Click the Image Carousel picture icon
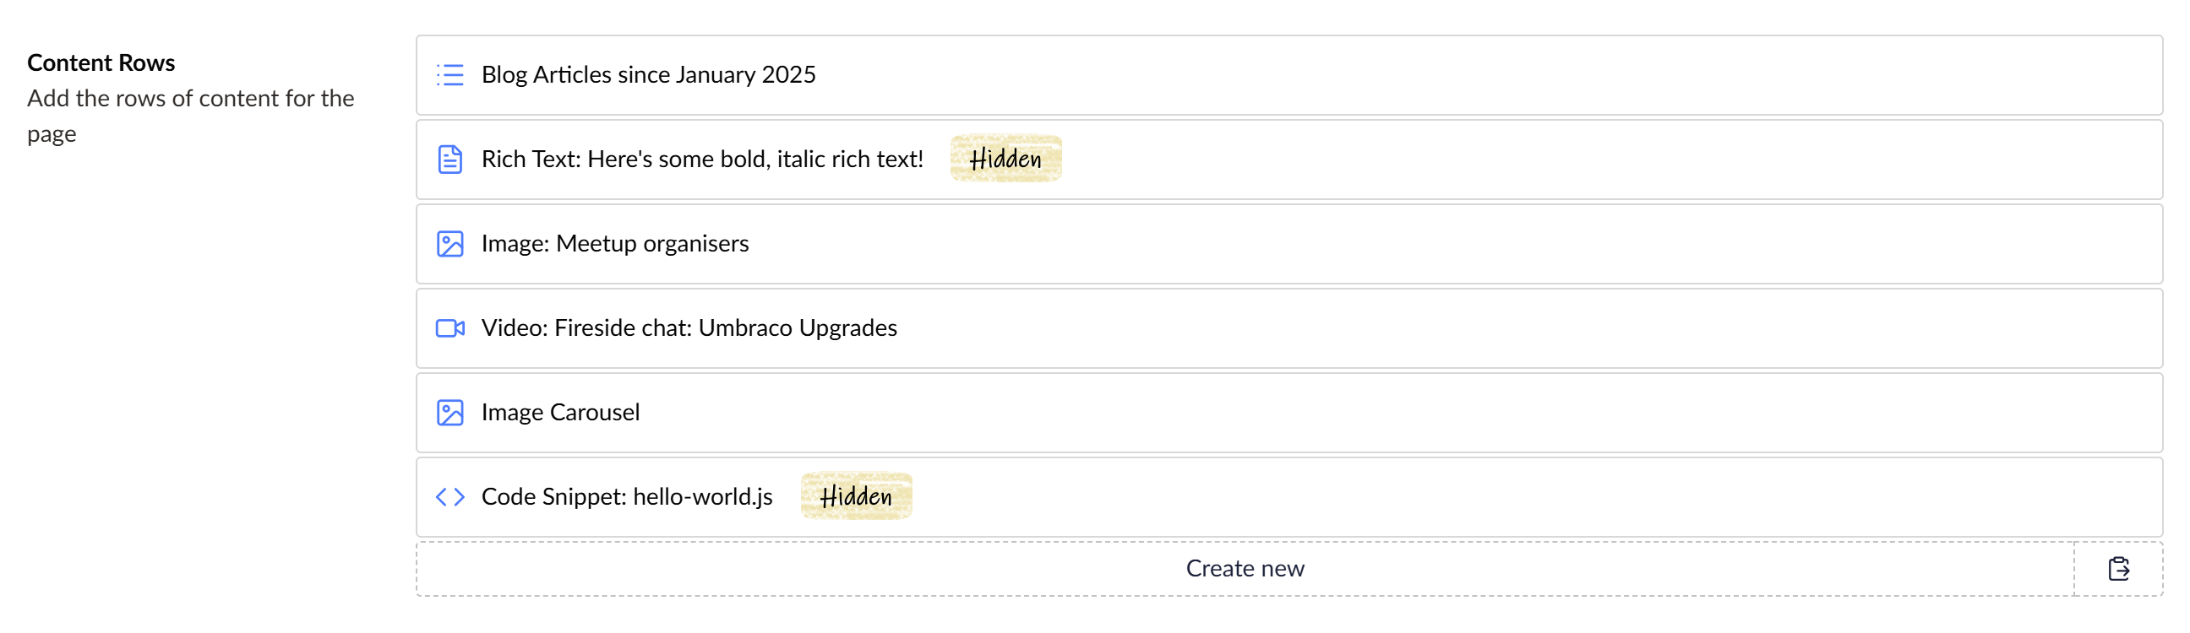The width and height of the screenshot is (2190, 633). tap(450, 412)
